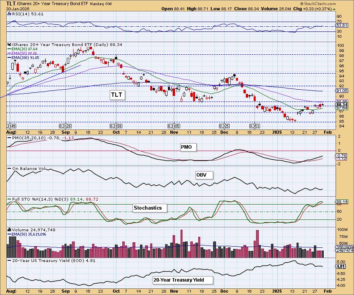Click the TLT annotation box on the price chart
The image size is (354, 295).
[117, 94]
